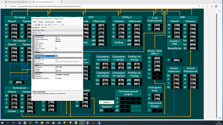Click the New scheme icon in editor toolbar
Screen dimensions: 223x125
34,25
